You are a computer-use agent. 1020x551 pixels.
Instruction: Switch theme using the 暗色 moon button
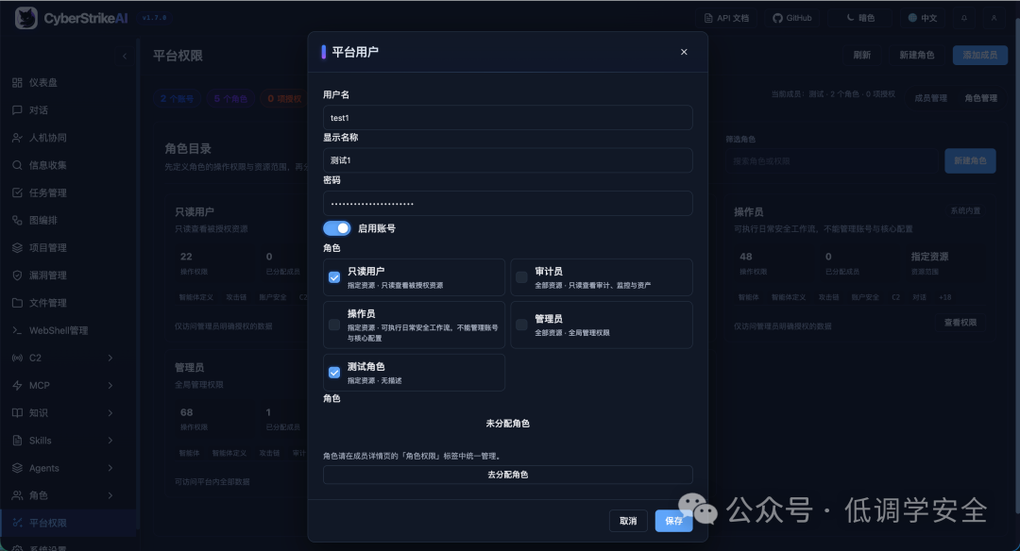860,18
